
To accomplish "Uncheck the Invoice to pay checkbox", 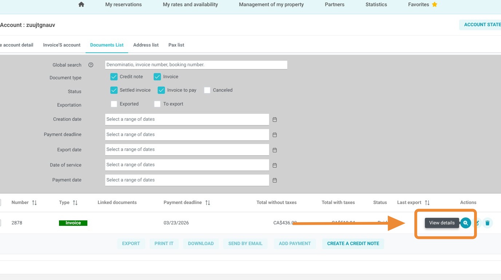I will click(x=161, y=90).
